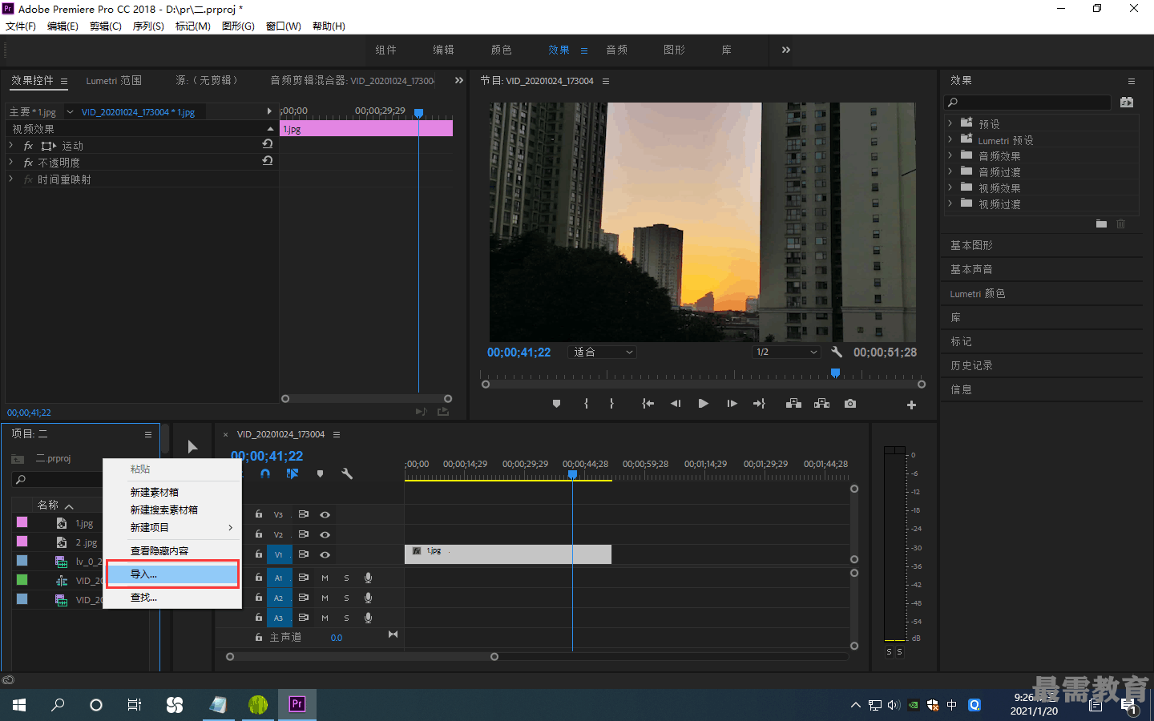Enable voice-over record on A1
The height and width of the screenshot is (721, 1154).
[369, 578]
